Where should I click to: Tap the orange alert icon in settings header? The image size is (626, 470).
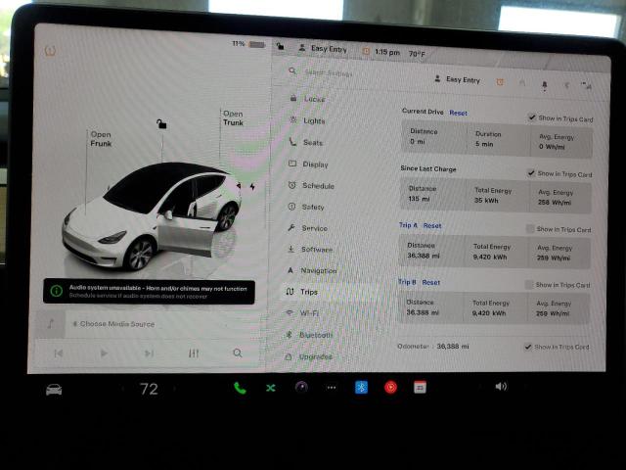click(x=500, y=82)
